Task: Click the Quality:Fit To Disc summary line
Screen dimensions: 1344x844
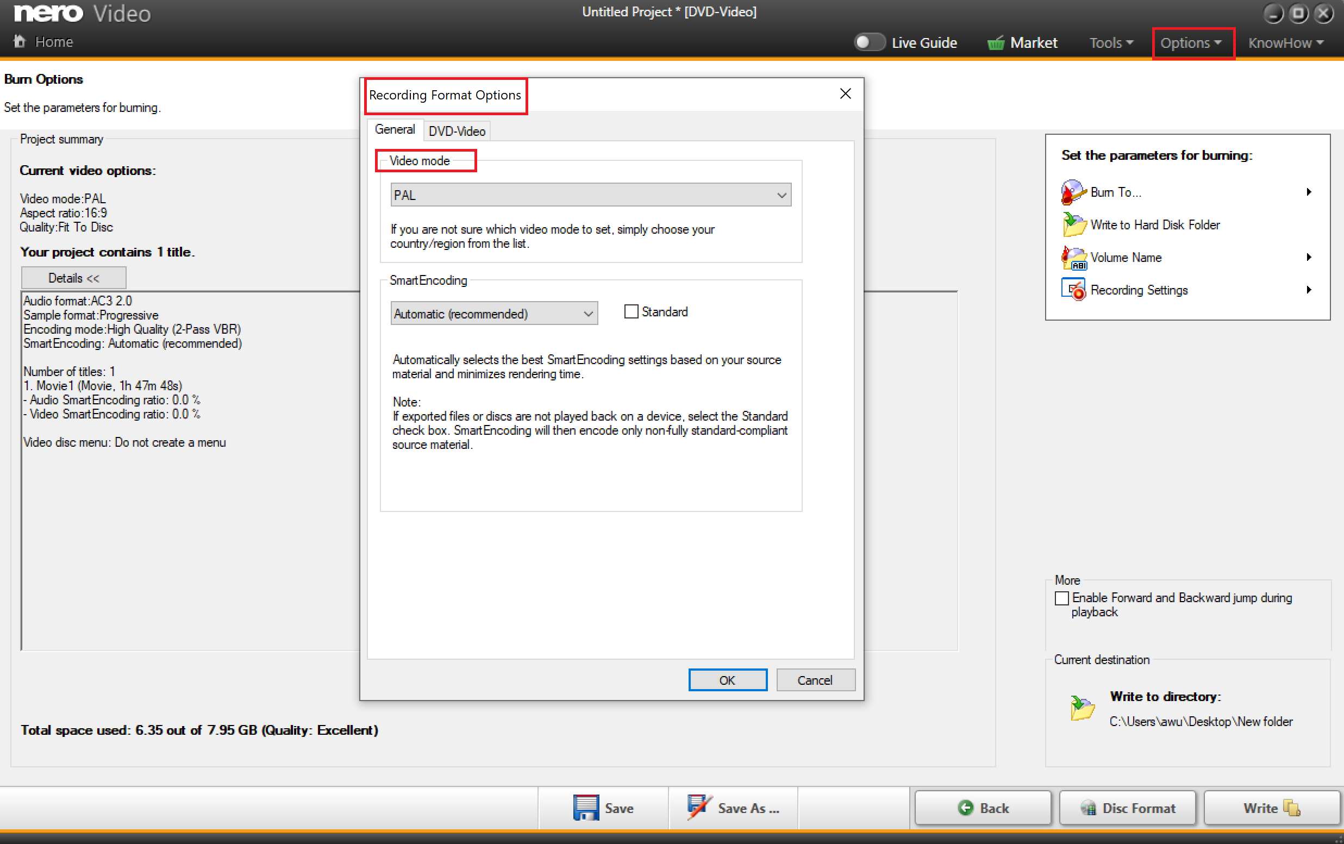Action: coord(66,227)
